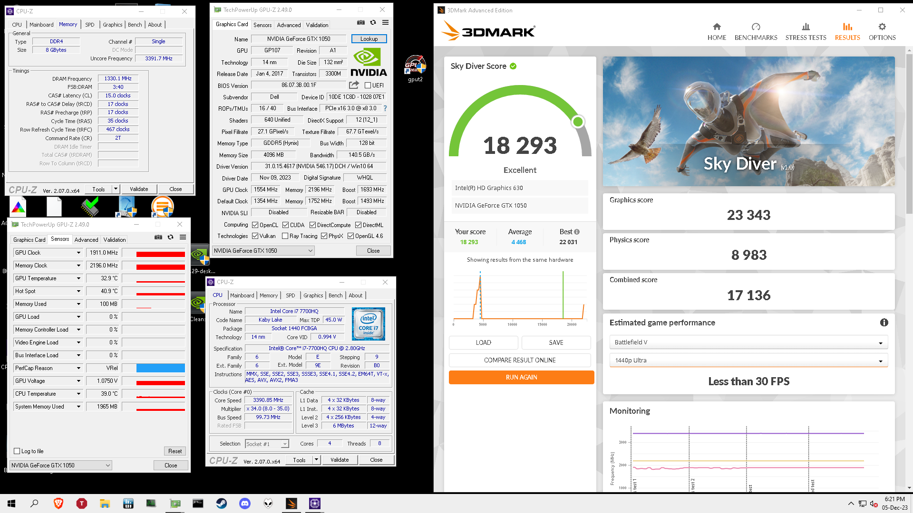
Task: Open GPU-Z Sensors window hamburger menu
Action: click(x=183, y=237)
